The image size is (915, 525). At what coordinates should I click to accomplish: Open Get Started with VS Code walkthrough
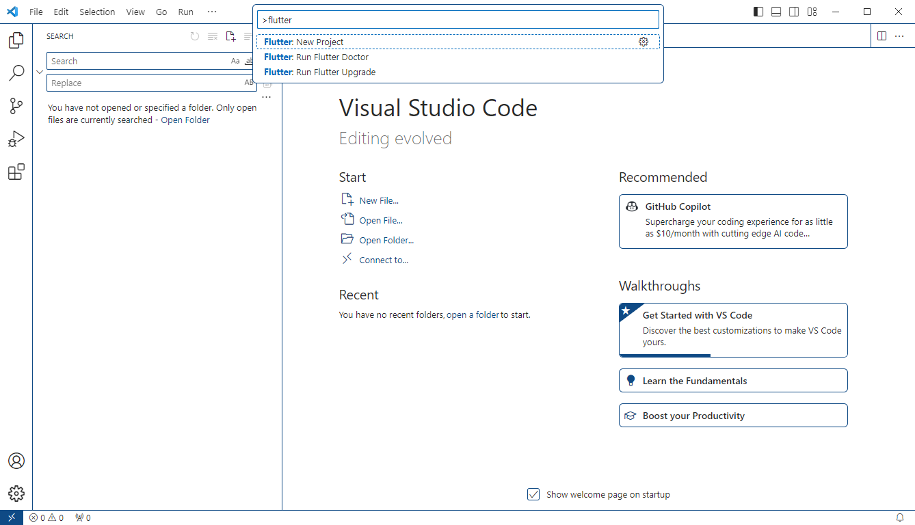click(x=733, y=330)
